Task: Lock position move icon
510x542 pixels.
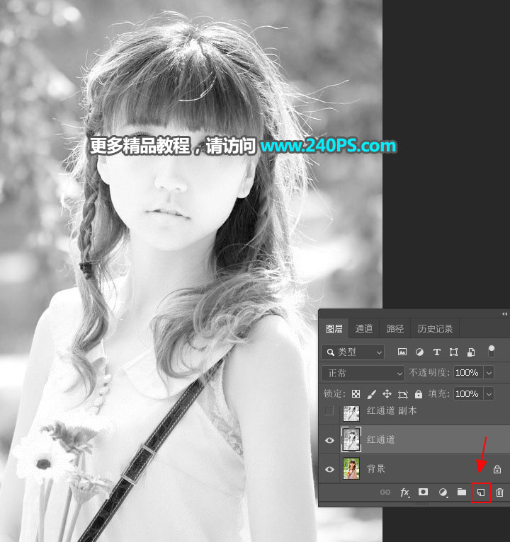Action: tap(387, 393)
